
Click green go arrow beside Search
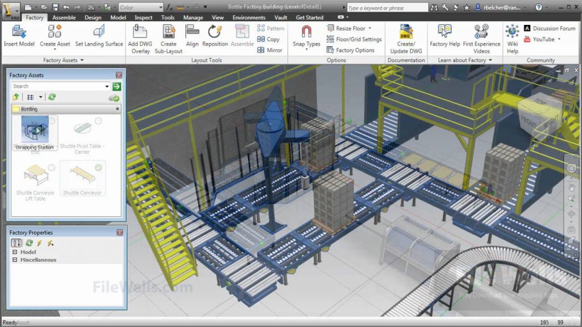click(x=117, y=86)
